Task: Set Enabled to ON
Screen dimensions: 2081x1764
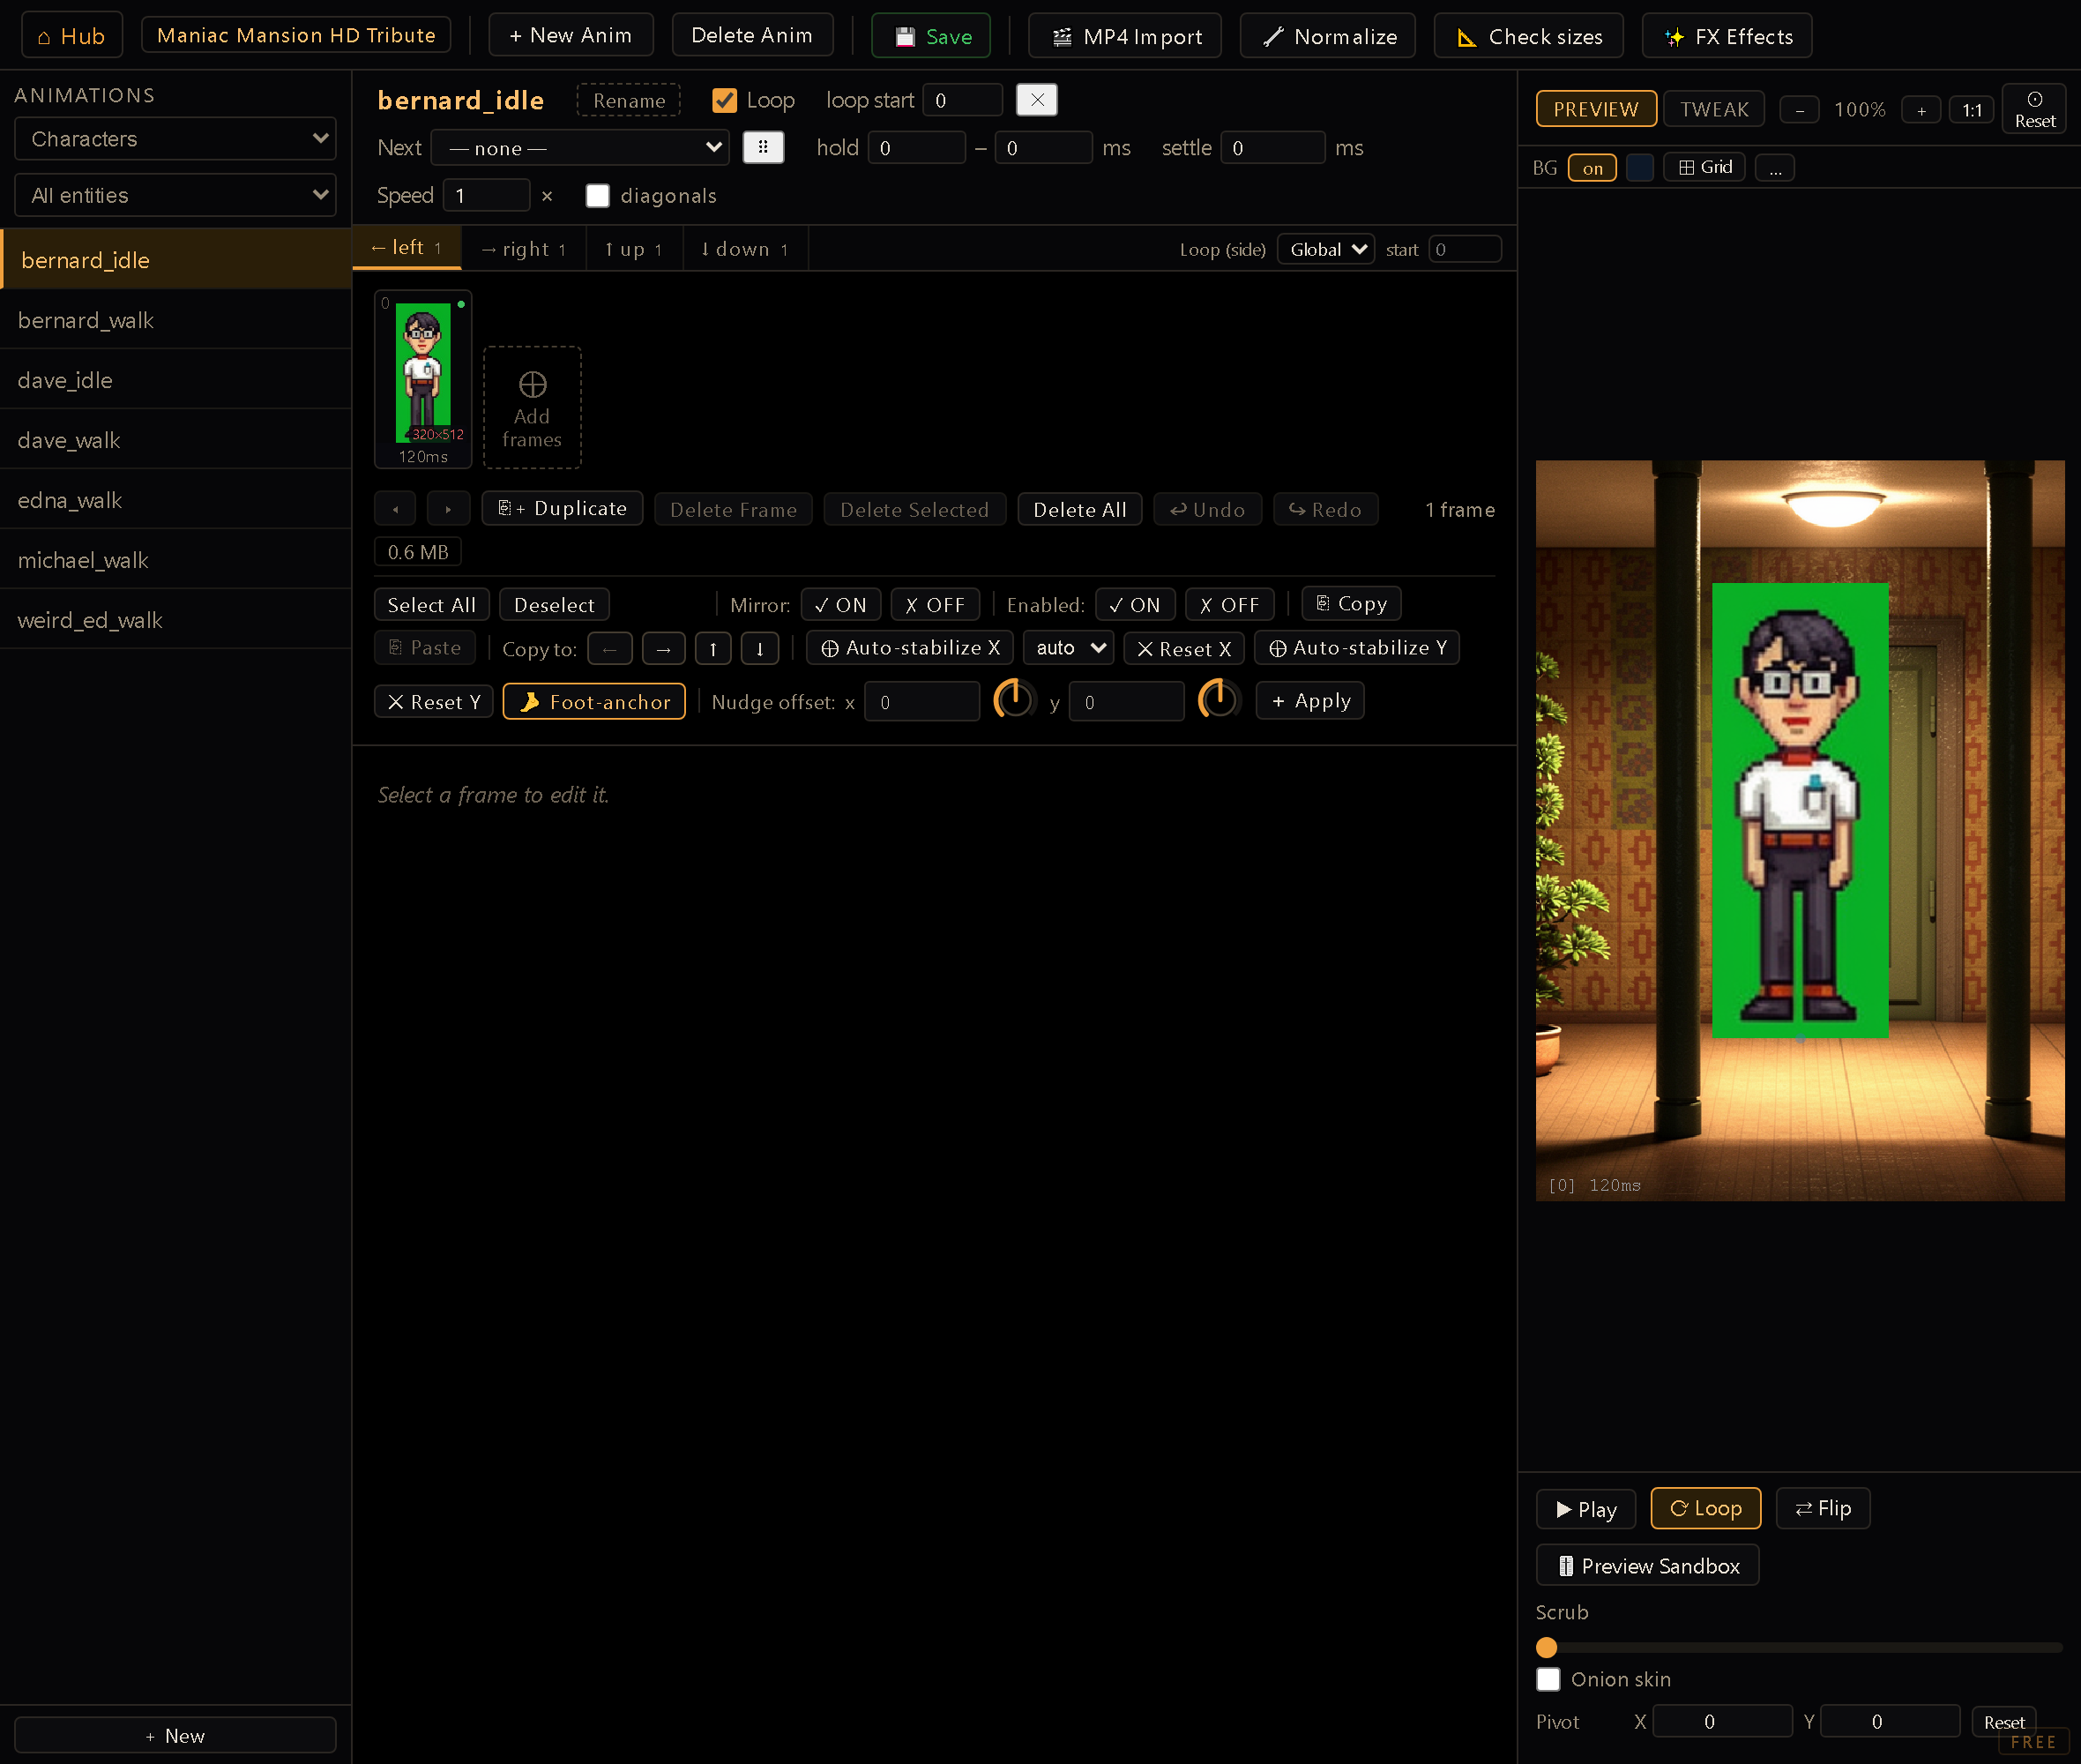Action: tap(1135, 605)
